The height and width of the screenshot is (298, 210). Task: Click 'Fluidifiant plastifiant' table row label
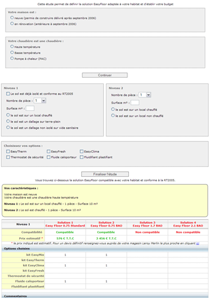tap(28, 286)
